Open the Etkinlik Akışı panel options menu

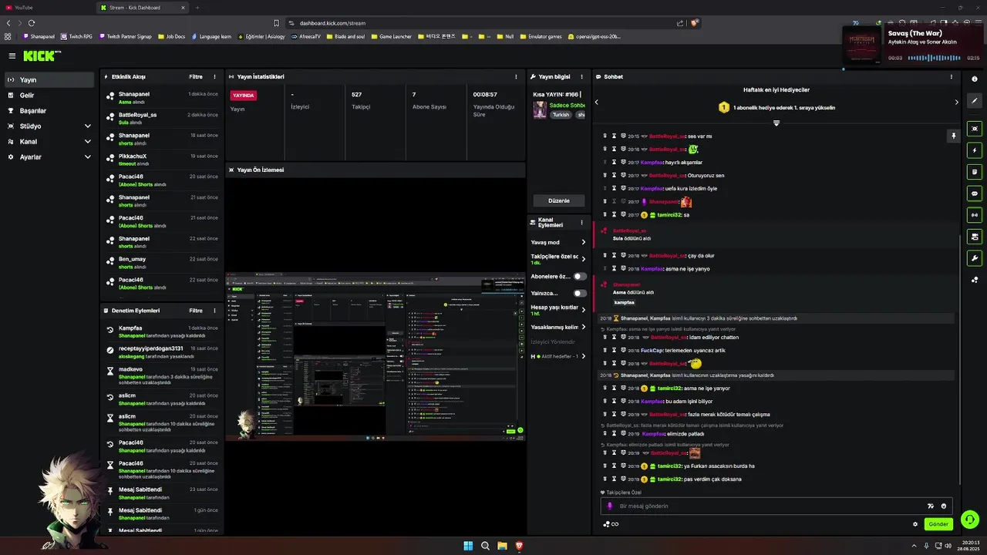click(214, 76)
